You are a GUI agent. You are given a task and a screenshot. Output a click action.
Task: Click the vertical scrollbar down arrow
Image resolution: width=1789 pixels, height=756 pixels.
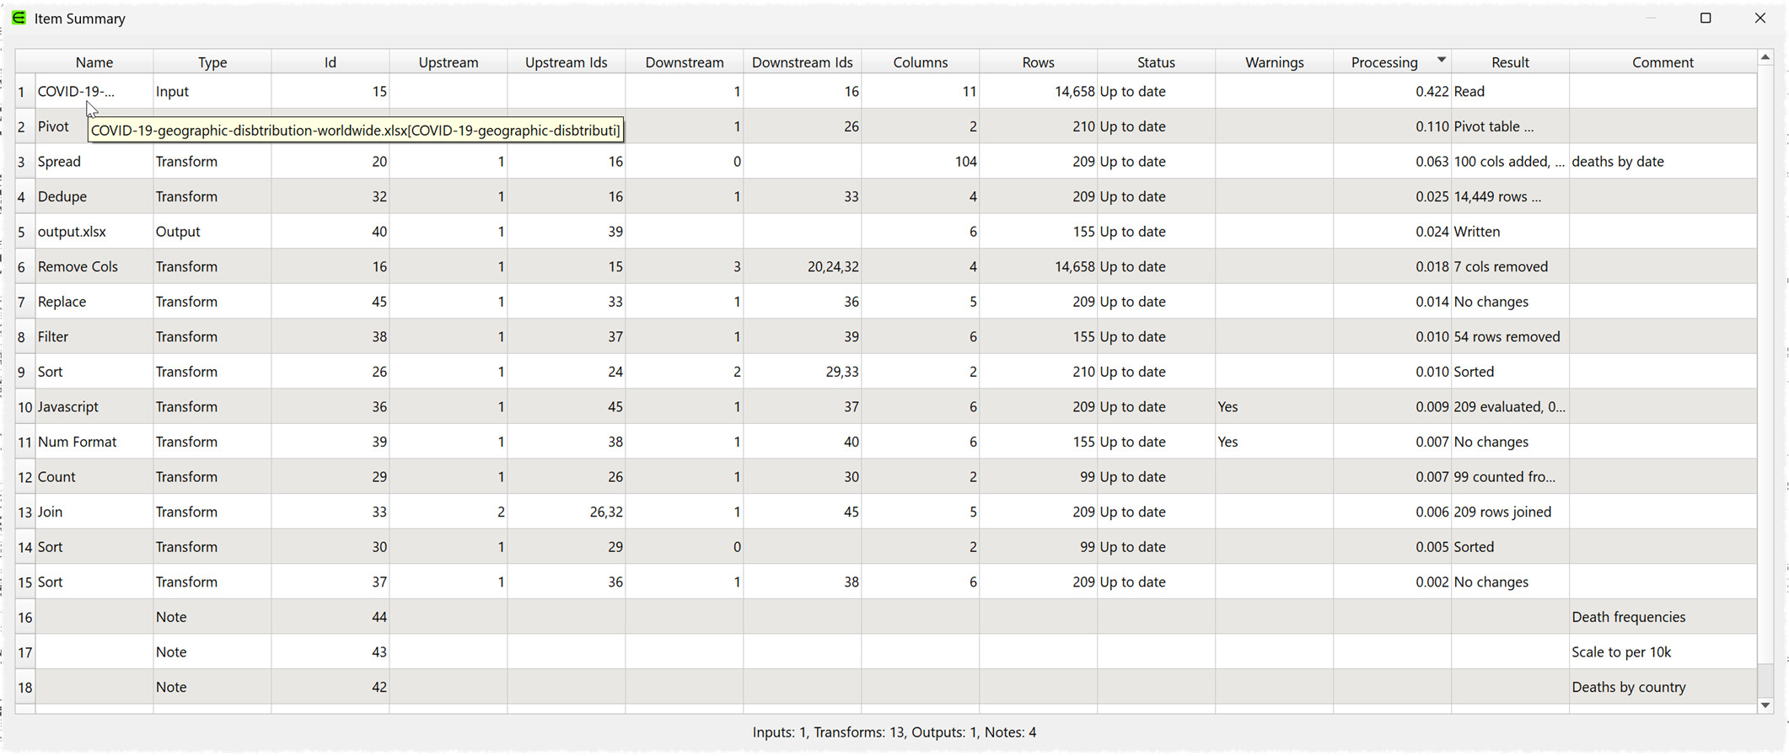[1765, 705]
